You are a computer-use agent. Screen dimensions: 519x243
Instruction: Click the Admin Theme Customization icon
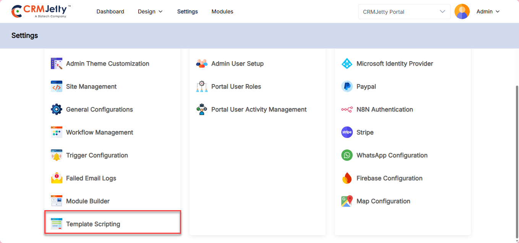pyautogui.click(x=56, y=63)
